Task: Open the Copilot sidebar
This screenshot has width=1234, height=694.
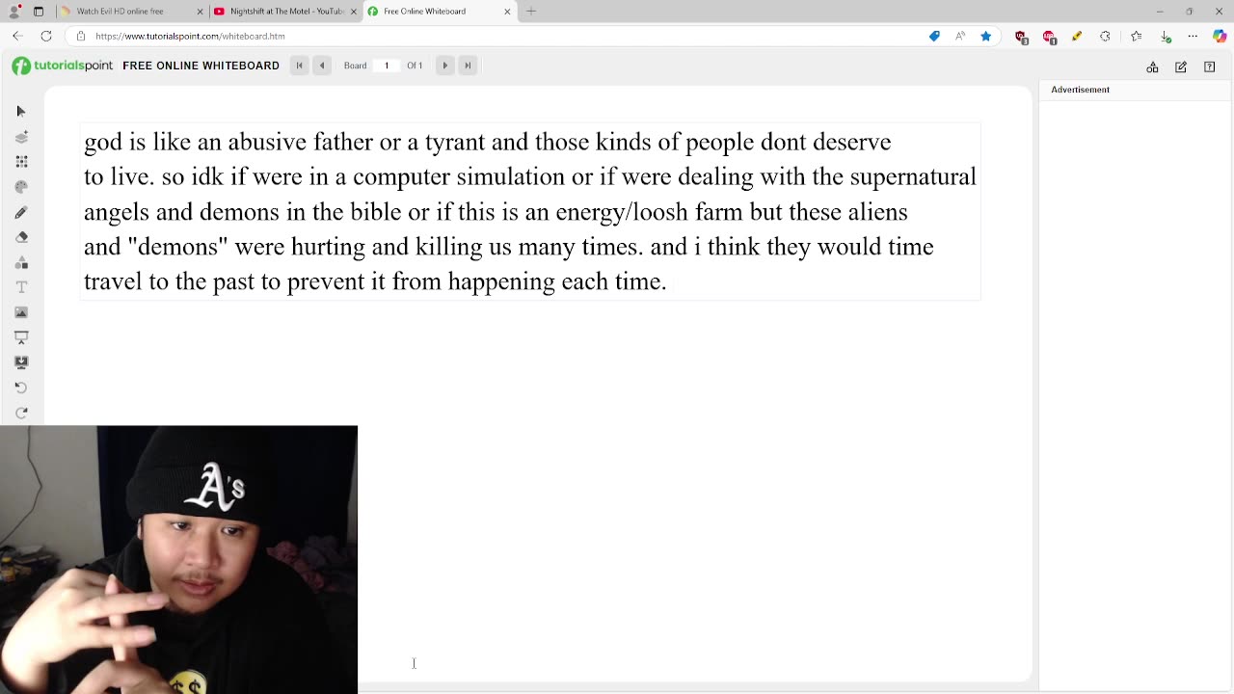Action: coord(1220,37)
